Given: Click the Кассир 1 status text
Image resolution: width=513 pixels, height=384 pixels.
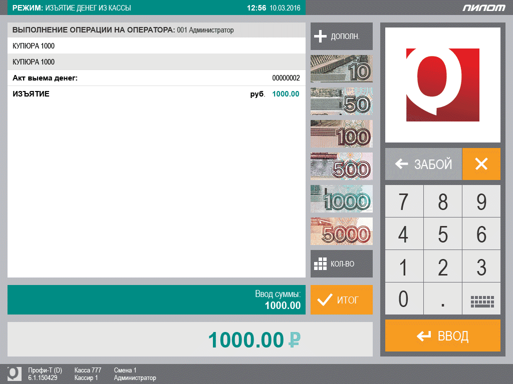Looking at the screenshot, I should [86, 378].
